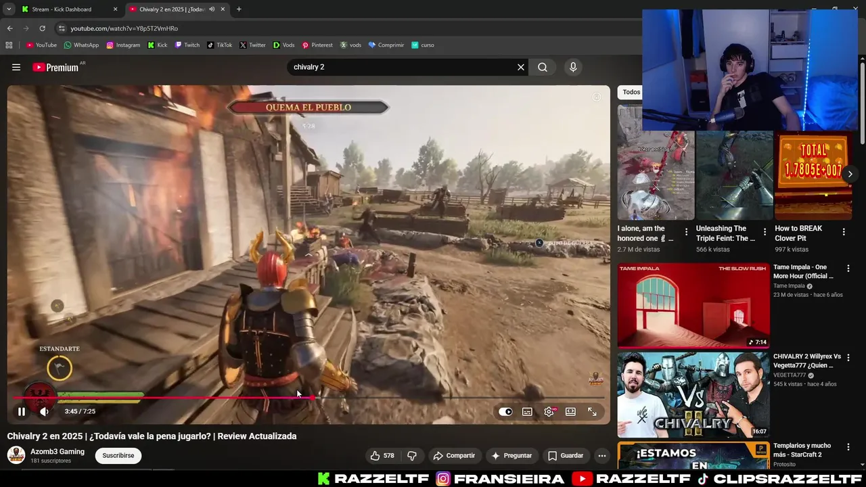Open options for 'Unleashing The Triple Feint'
Viewport: 866px width, 487px height.
(765, 232)
